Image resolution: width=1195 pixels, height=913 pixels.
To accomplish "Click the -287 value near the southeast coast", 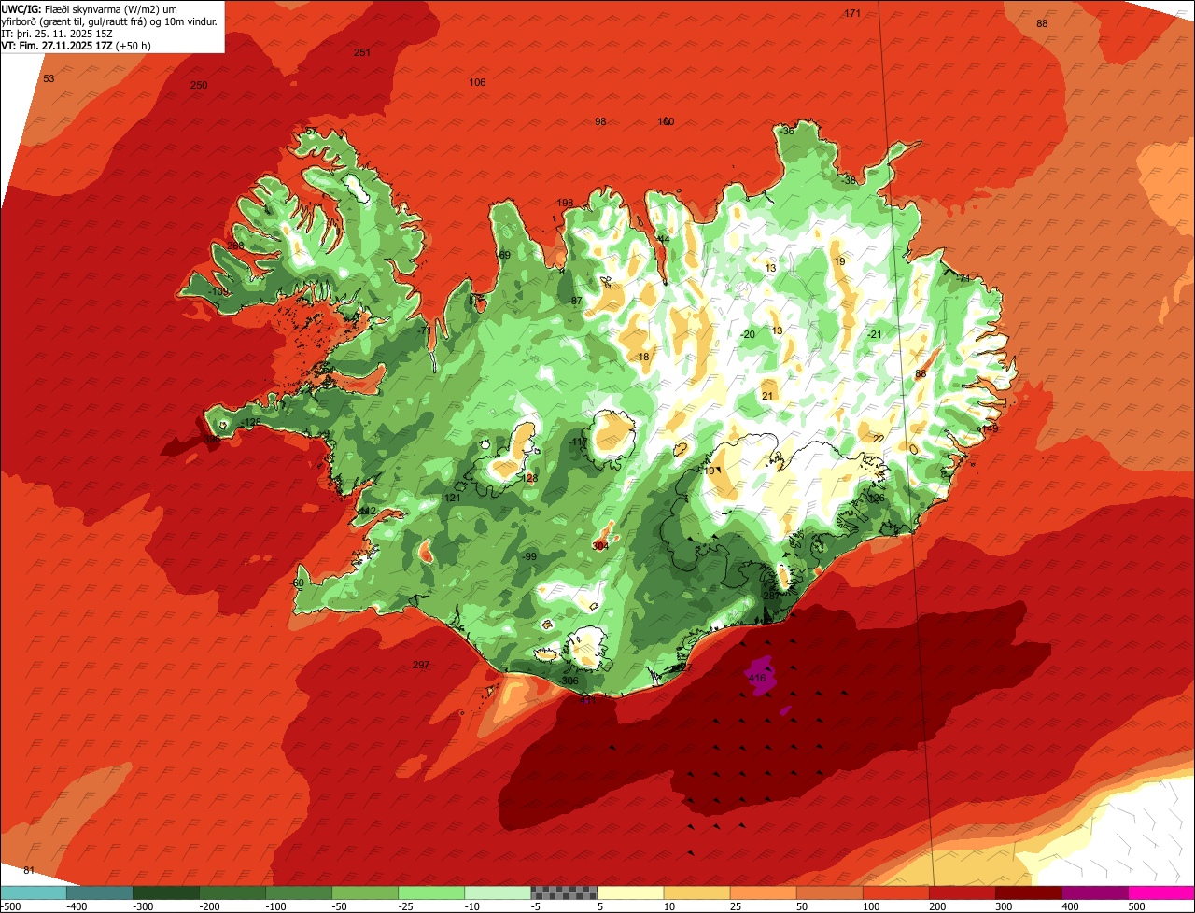I will click(769, 595).
